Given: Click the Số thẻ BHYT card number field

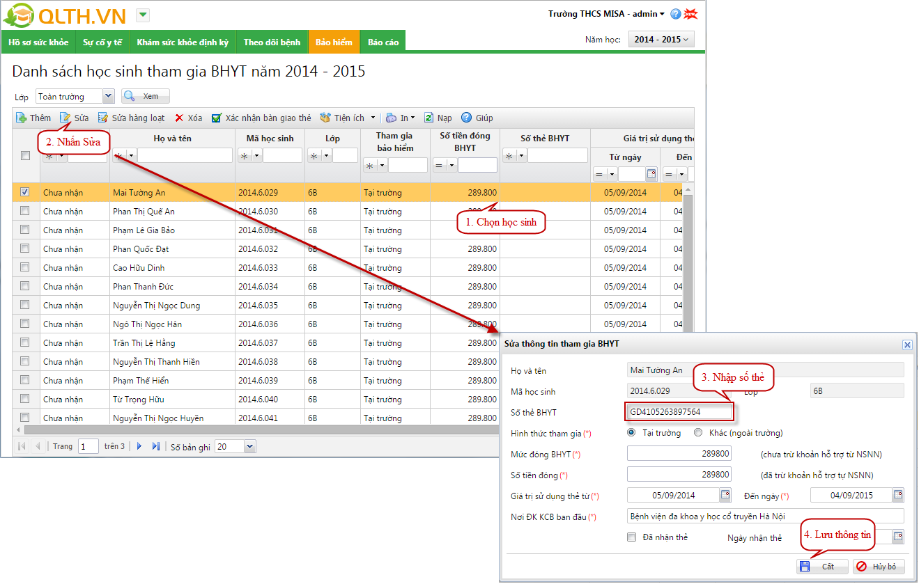Looking at the screenshot, I should (679, 411).
